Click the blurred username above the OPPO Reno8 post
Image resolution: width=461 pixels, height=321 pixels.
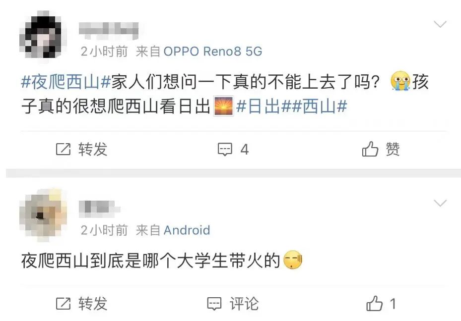(108, 30)
